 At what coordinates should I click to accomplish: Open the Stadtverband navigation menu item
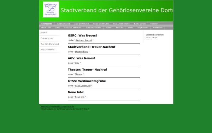[x=63, y=24]
